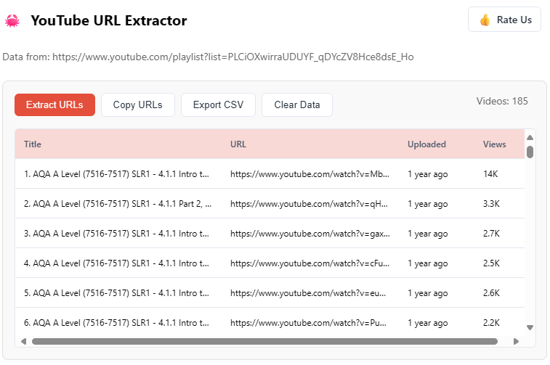550x365 pixels.
Task: Click the Copy URLs button
Action: coord(137,105)
